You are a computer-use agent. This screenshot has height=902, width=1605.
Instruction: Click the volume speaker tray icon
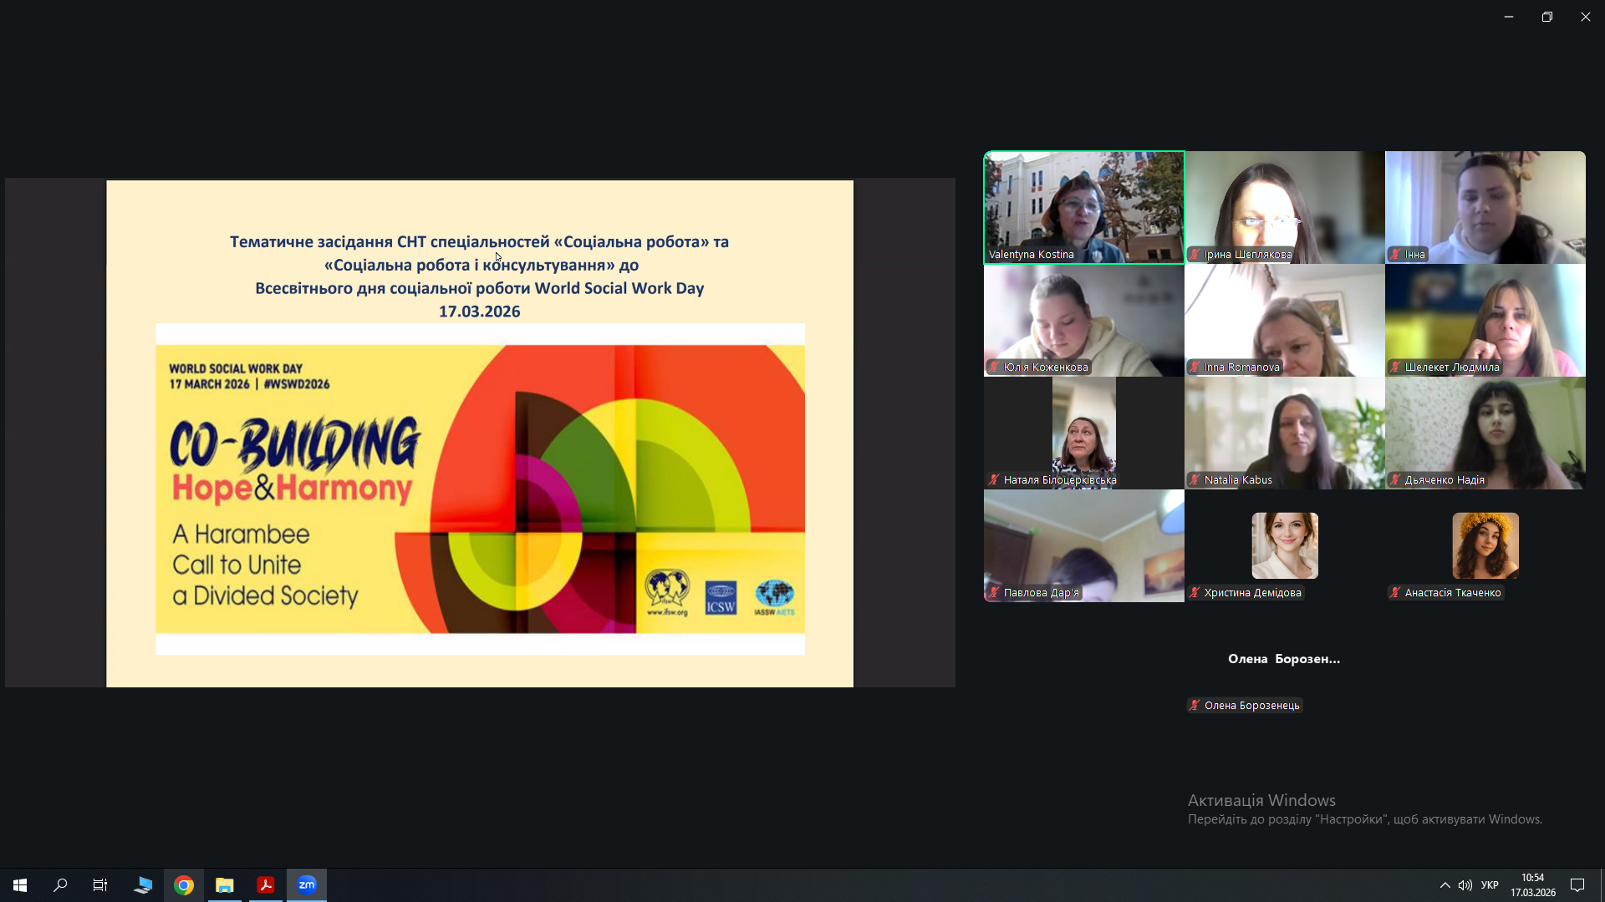point(1465,884)
